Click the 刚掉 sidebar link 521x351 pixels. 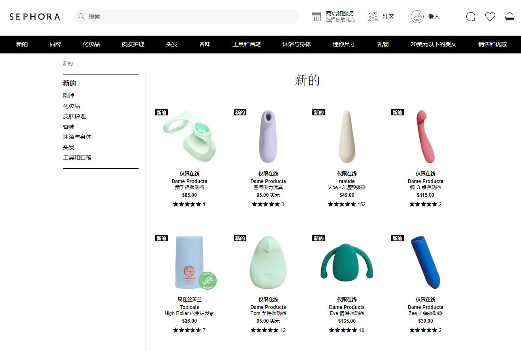68,96
